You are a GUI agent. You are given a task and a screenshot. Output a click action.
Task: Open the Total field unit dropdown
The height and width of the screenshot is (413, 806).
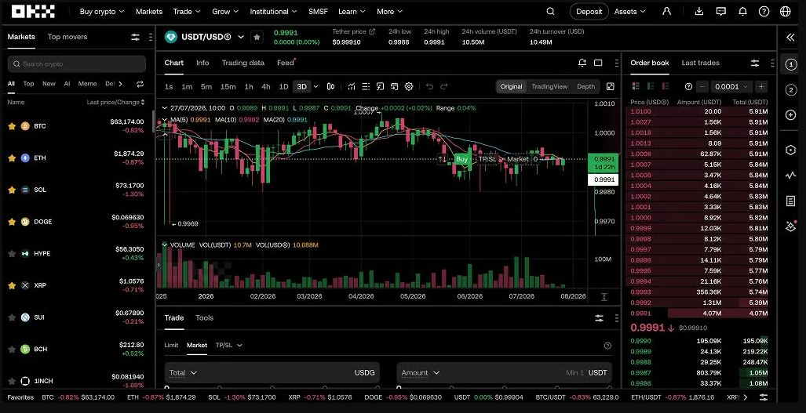pyautogui.click(x=183, y=373)
